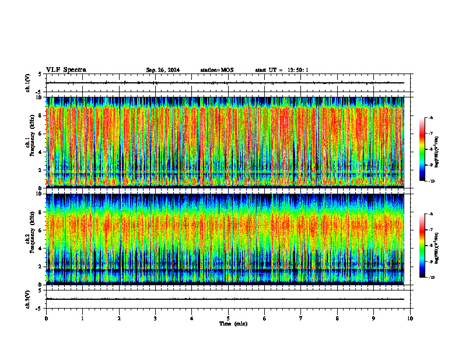Click time axis tick label "9"

[x=373, y=318]
